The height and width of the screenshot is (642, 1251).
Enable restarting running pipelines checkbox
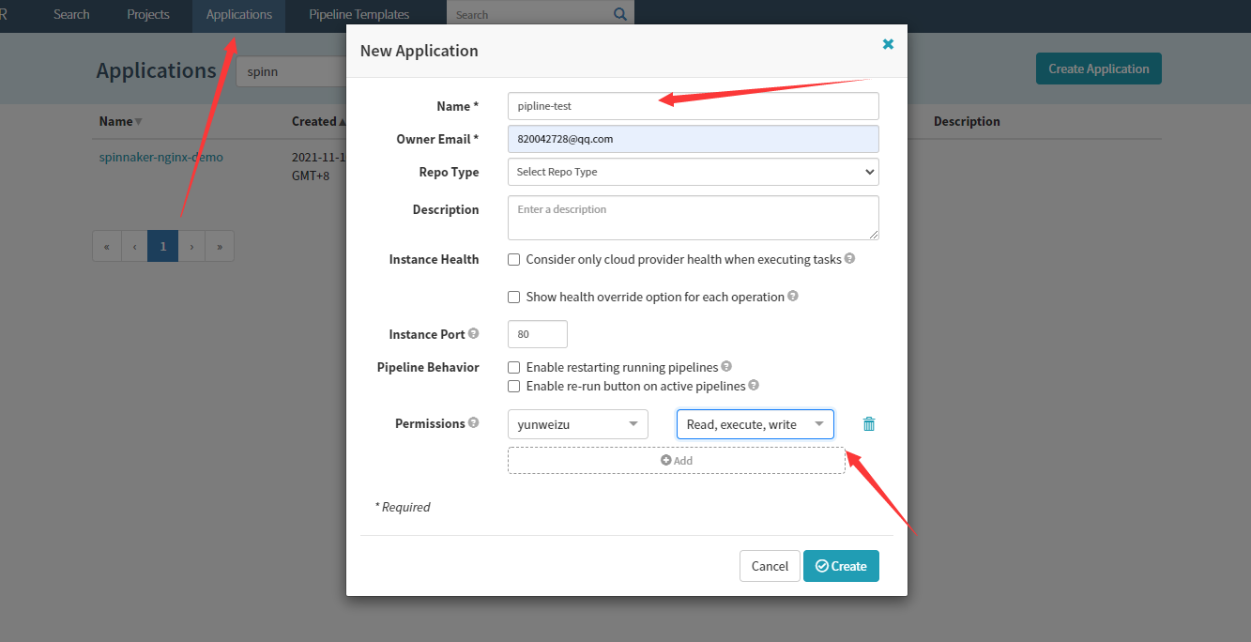point(514,367)
